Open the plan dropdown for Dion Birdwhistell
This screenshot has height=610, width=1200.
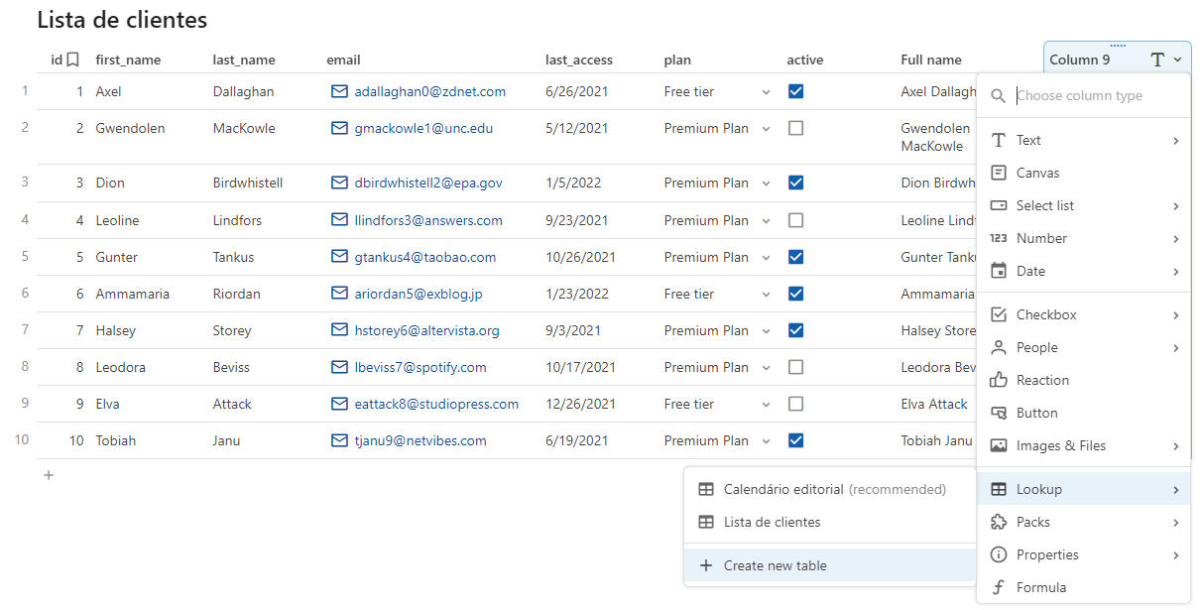(764, 183)
